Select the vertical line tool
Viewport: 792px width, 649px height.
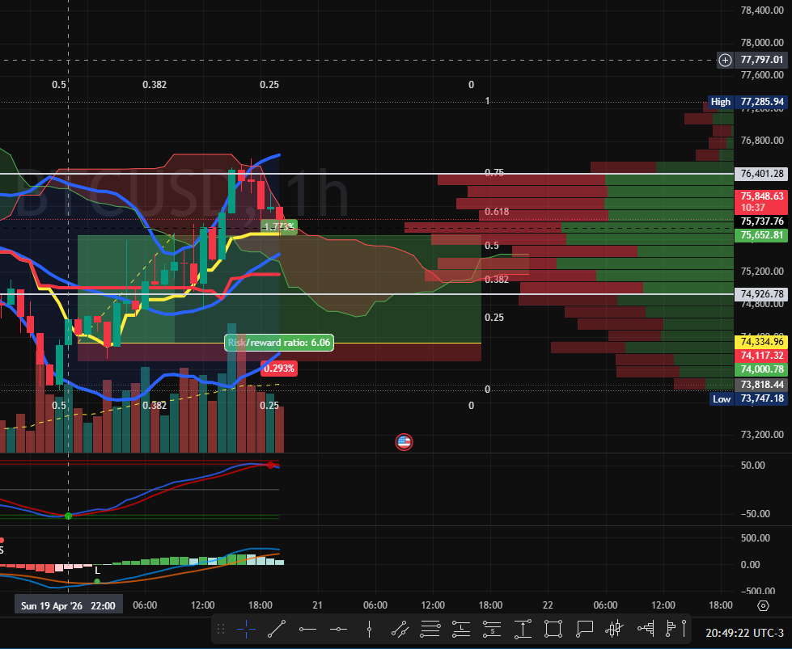tap(369, 629)
